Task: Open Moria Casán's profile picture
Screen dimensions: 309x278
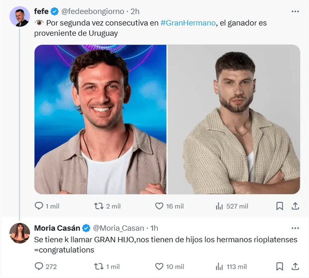Action: [x=20, y=233]
